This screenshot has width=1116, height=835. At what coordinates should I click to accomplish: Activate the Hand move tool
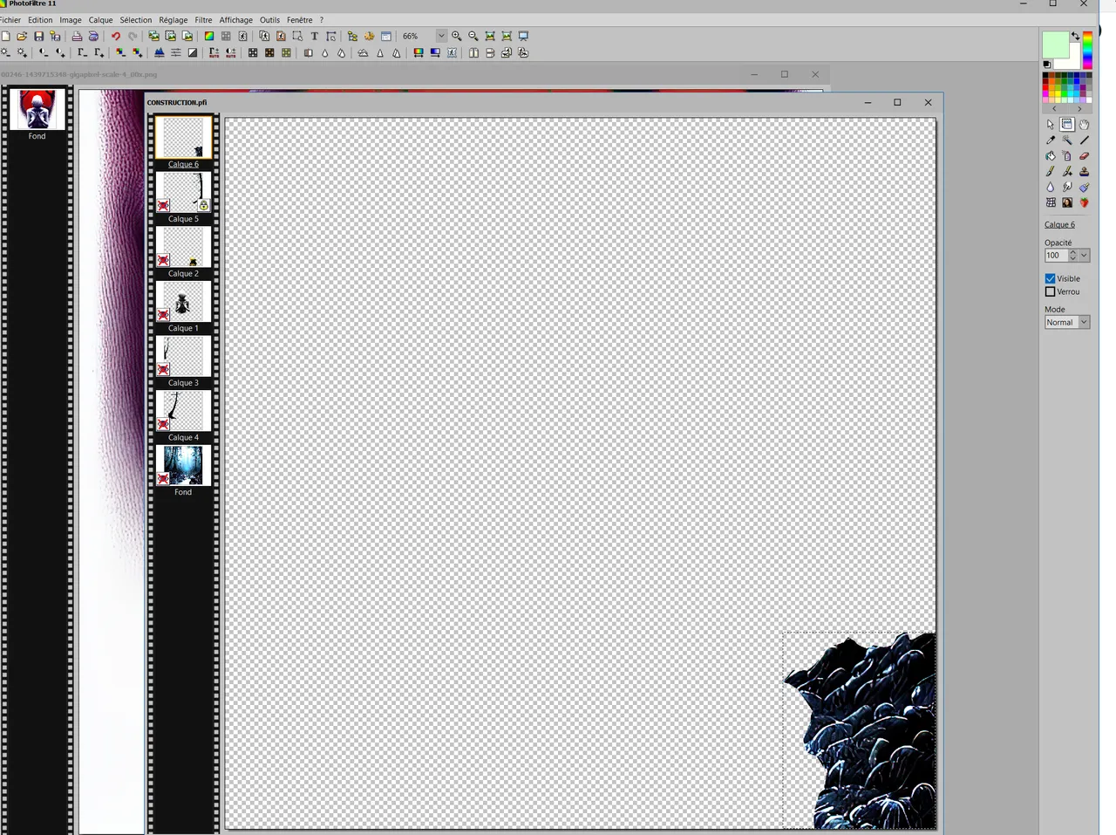tap(1084, 125)
